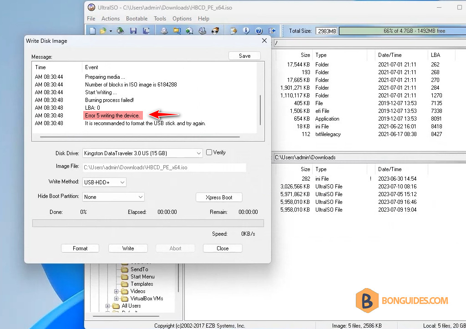This screenshot has width=466, height=329.
Task: Open the Tools menu
Action: point(160,18)
